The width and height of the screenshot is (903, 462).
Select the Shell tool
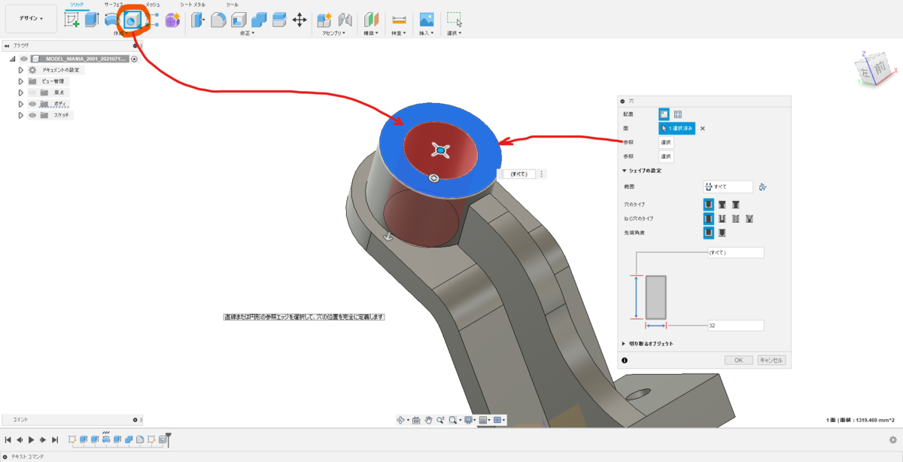point(239,20)
